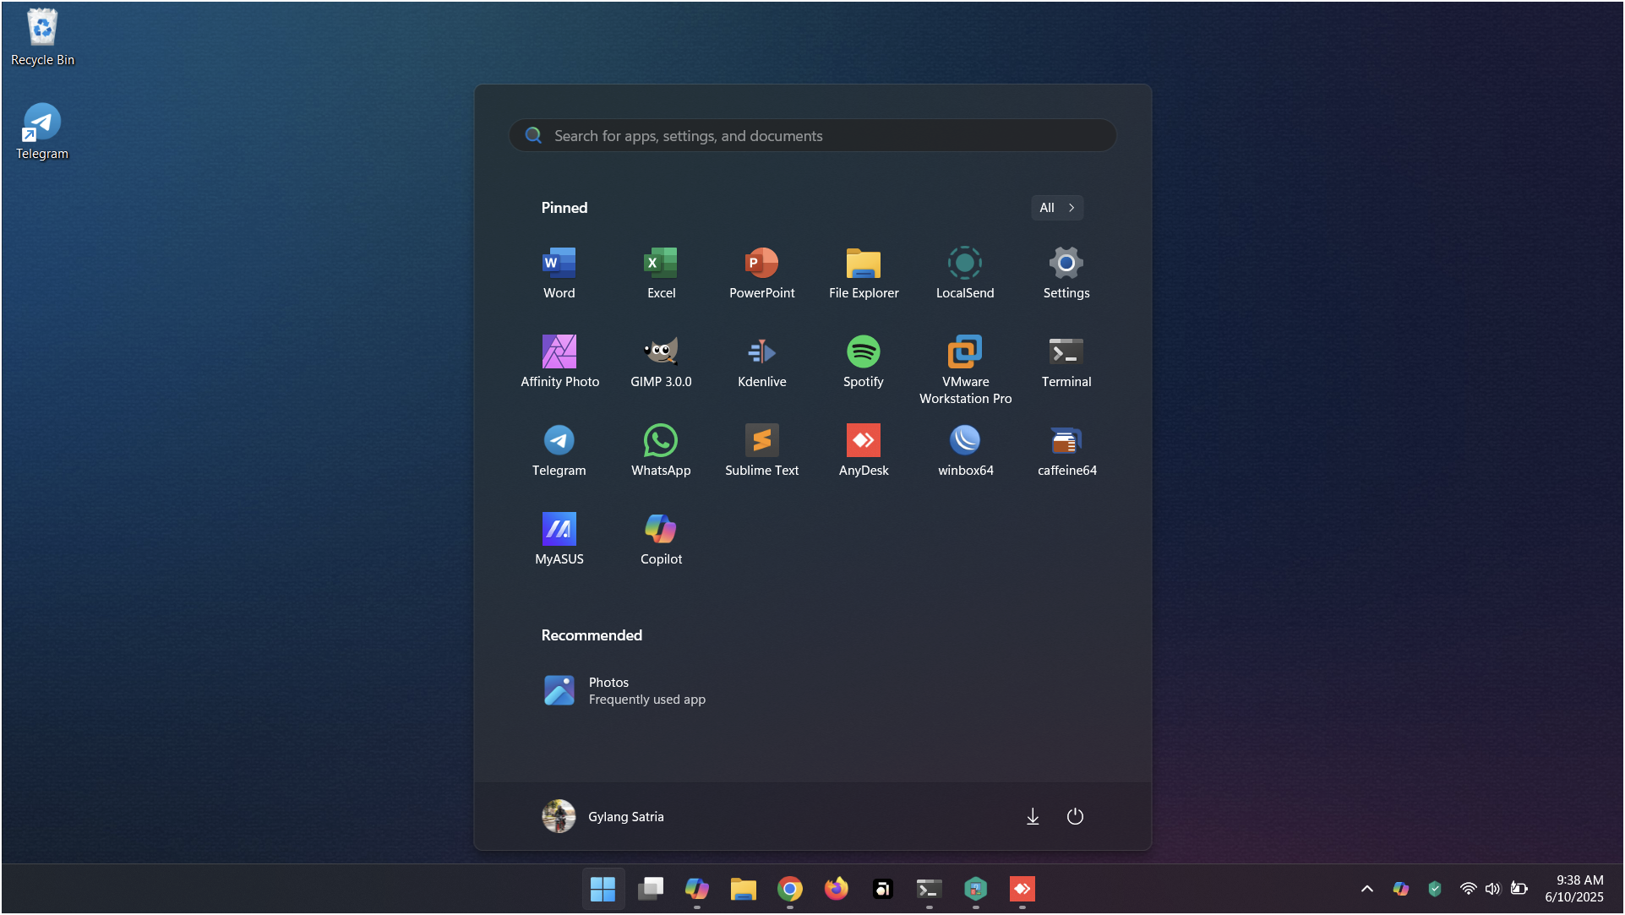This screenshot has height=915, width=1625.
Task: Launch WhatsApp
Action: [x=661, y=450]
